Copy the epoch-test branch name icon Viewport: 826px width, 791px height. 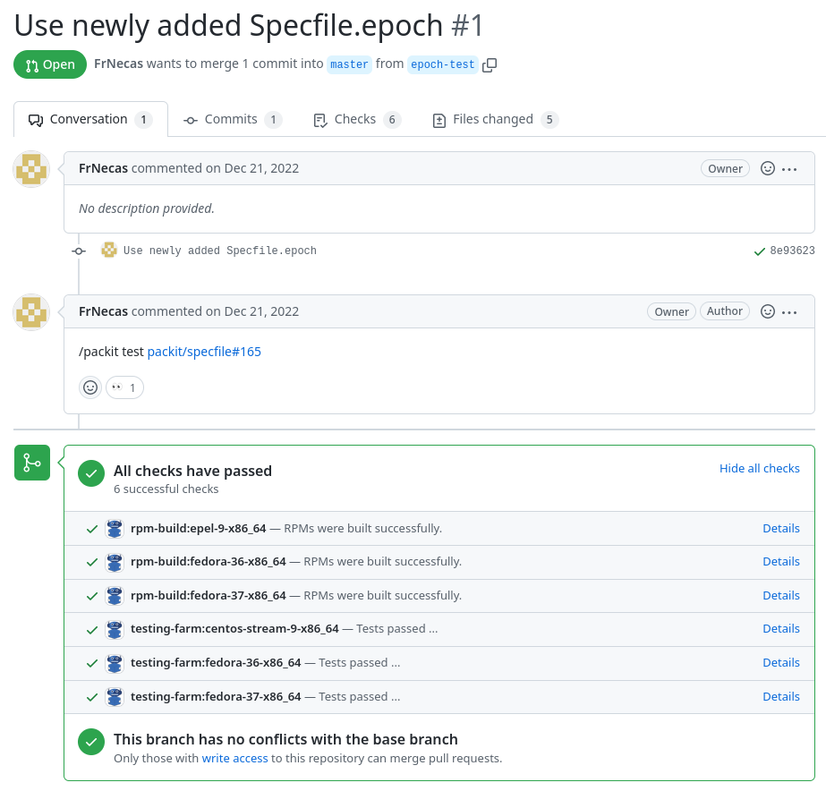[x=490, y=64]
